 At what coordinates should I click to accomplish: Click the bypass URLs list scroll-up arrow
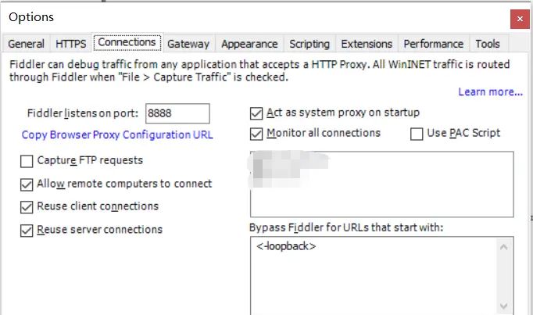505,248
